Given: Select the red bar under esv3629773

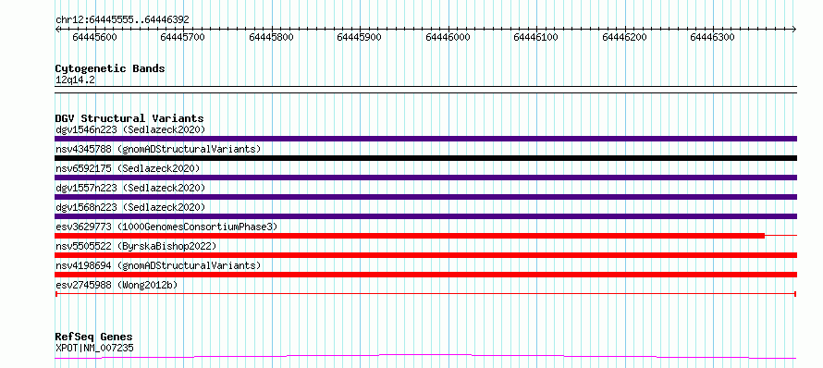Looking at the screenshot, I should pyautogui.click(x=410, y=236).
